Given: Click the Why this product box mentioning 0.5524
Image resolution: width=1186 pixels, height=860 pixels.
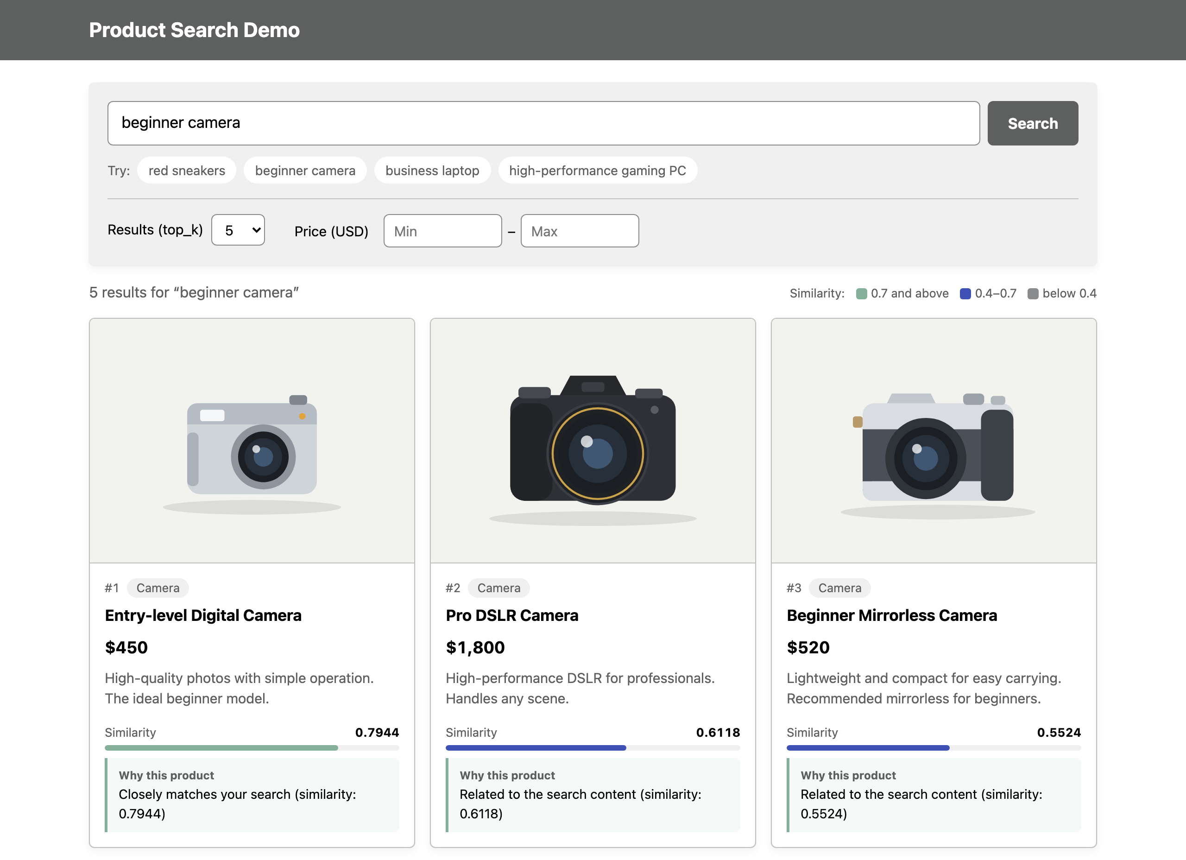Looking at the screenshot, I should 934,795.
